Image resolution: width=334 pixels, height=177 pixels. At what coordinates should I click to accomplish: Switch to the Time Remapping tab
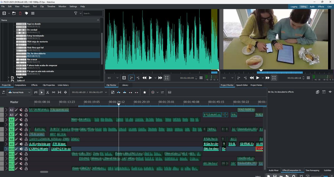(312, 170)
